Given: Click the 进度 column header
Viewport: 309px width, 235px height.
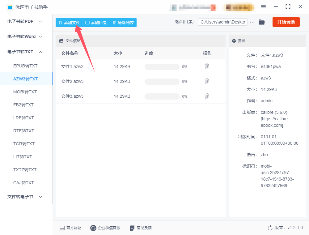Looking at the screenshot, I should click(x=149, y=53).
